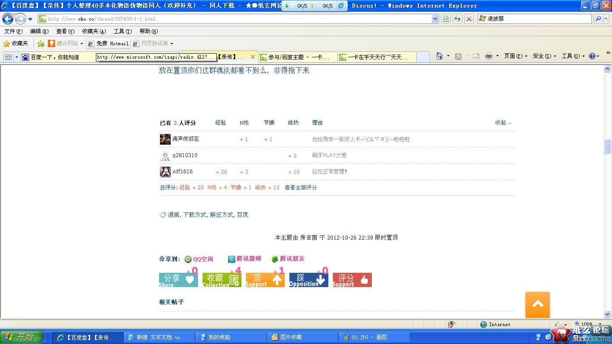612x344 pixels.
Task: Open the 安全(S) dropdown menu
Action: point(544,56)
